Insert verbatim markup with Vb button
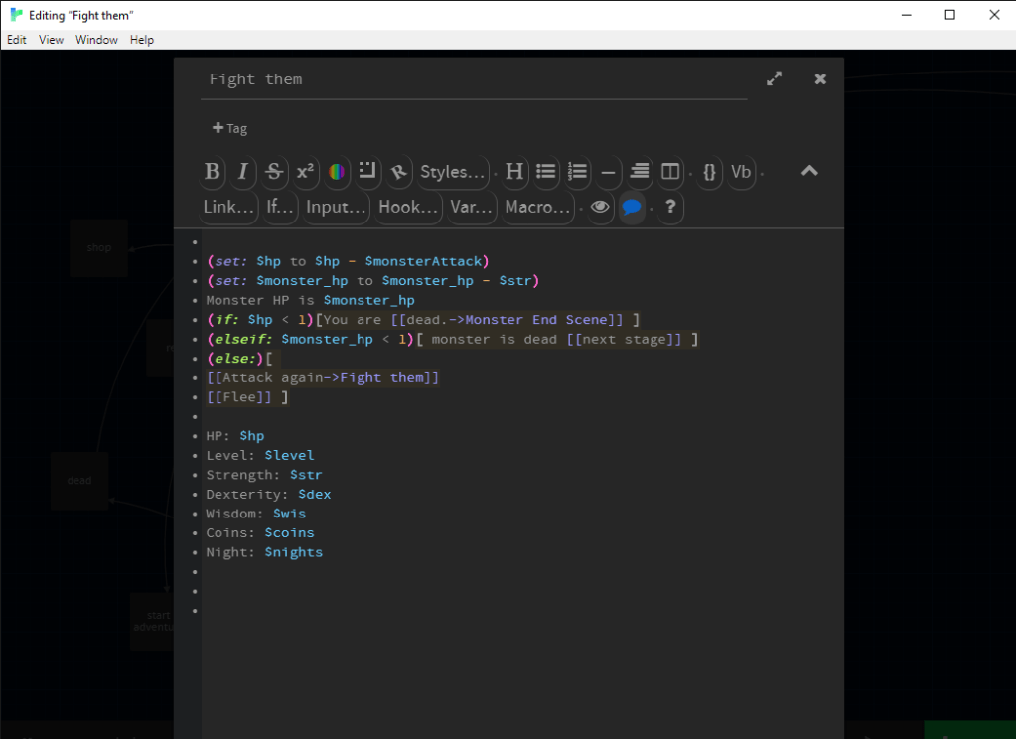 (x=741, y=172)
